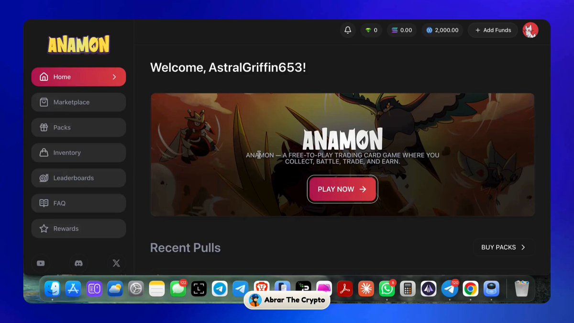Image resolution: width=574 pixels, height=323 pixels.
Task: Click the BUY PACKS button
Action: pyautogui.click(x=504, y=247)
